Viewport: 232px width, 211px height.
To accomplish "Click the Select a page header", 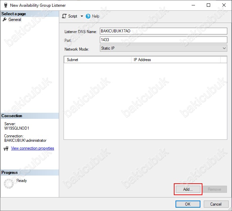I will (30, 14).
